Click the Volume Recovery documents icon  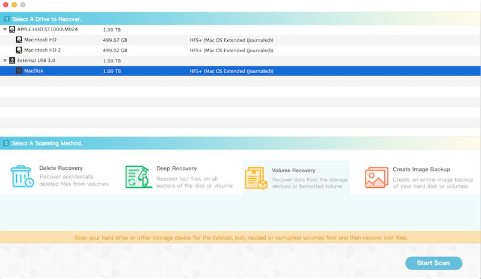(x=256, y=178)
